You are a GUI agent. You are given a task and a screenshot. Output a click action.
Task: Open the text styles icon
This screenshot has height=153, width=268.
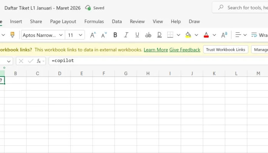pyautogui.click(x=224, y=35)
